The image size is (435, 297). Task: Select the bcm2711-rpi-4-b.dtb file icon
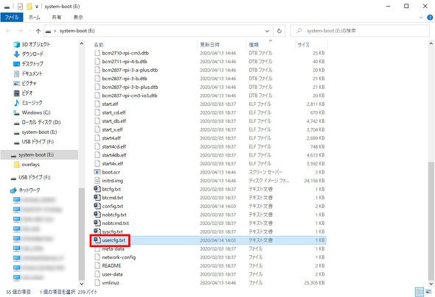pyautogui.click(x=97, y=62)
